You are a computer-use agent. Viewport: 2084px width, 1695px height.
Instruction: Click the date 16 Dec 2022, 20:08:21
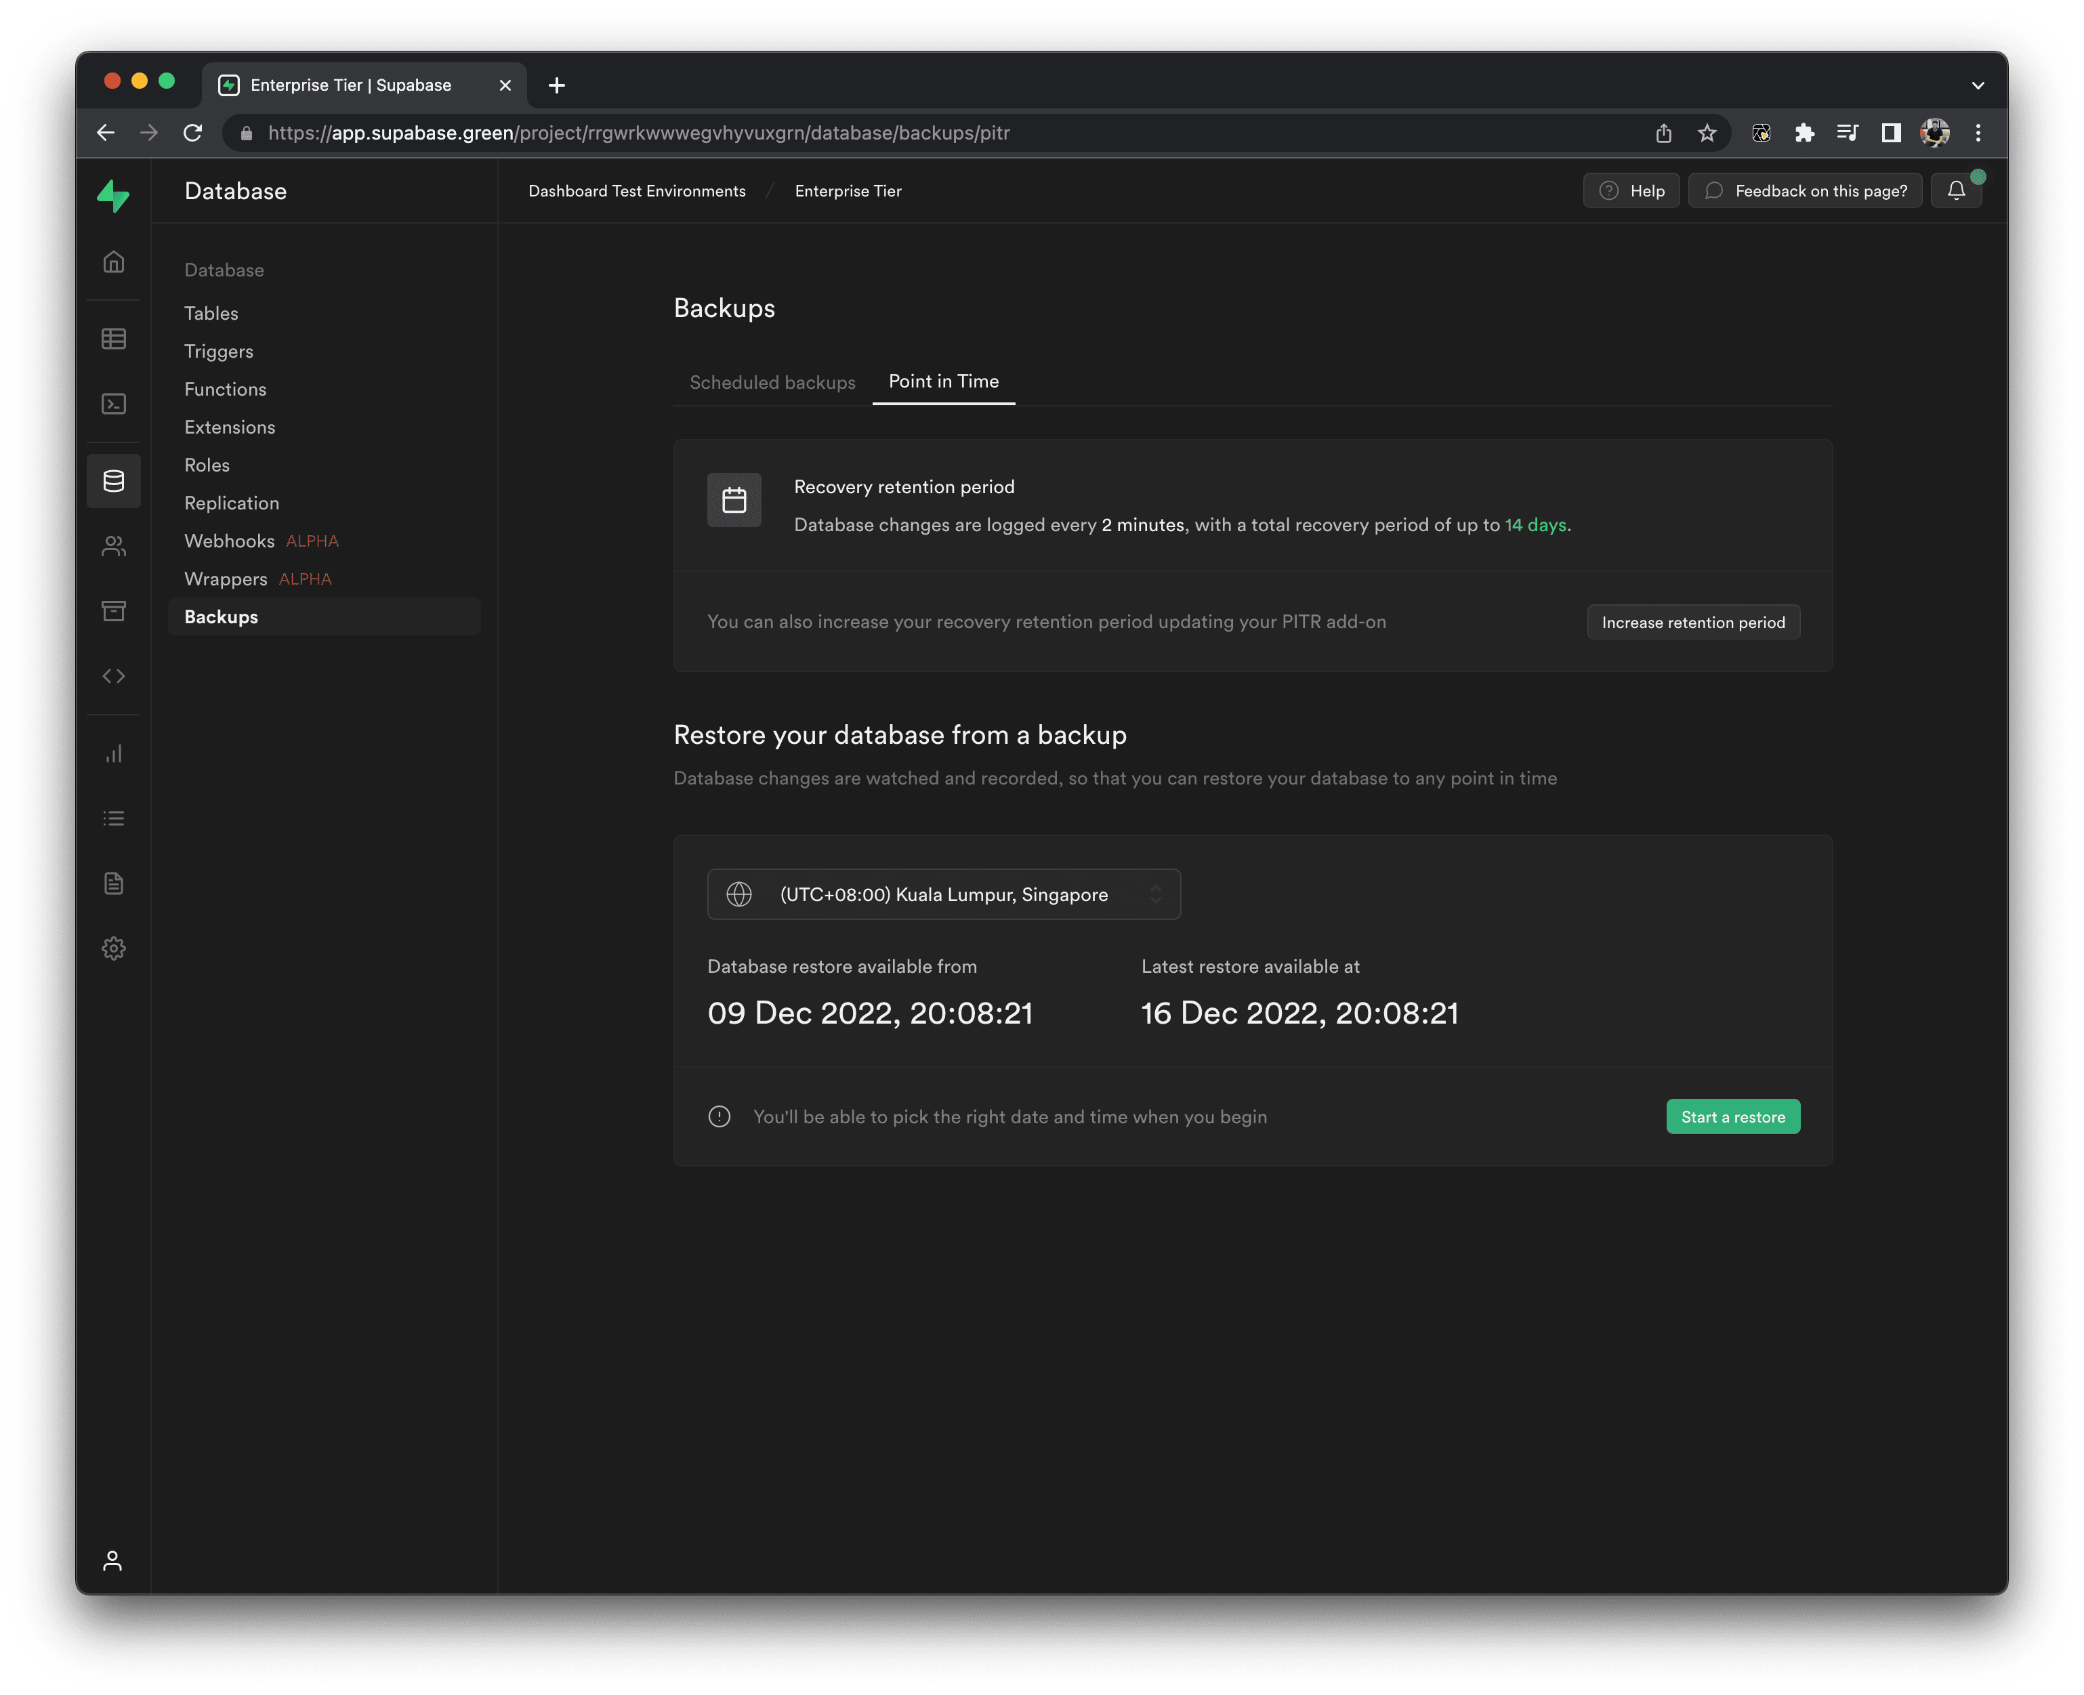(x=1300, y=1013)
